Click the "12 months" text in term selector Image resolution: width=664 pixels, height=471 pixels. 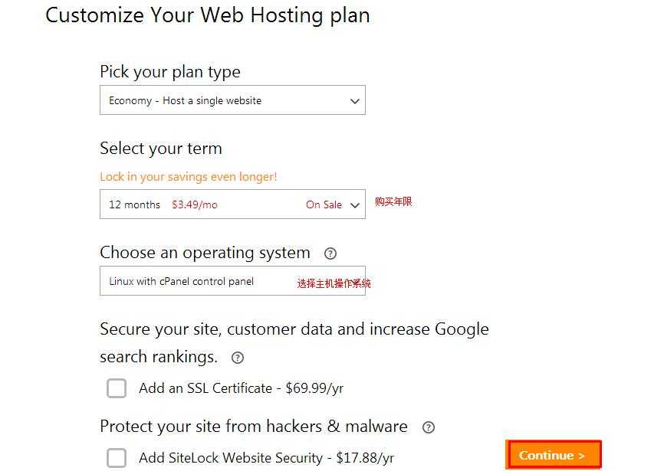[x=134, y=205]
